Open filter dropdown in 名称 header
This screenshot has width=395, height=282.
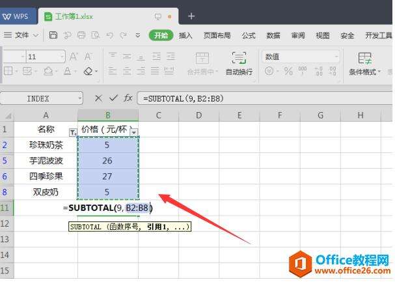[x=72, y=132]
